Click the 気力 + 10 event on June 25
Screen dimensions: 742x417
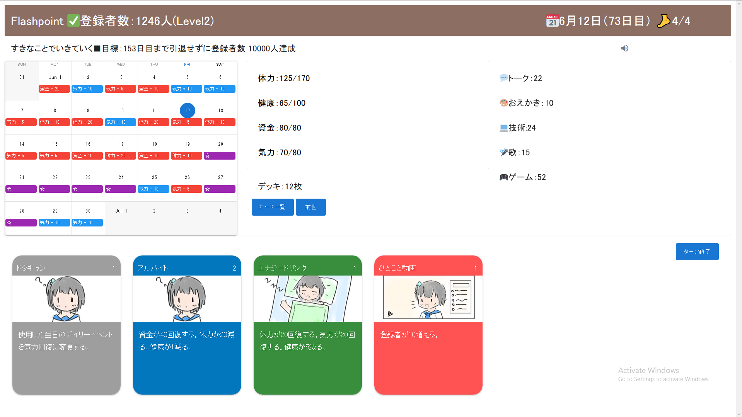pos(154,189)
